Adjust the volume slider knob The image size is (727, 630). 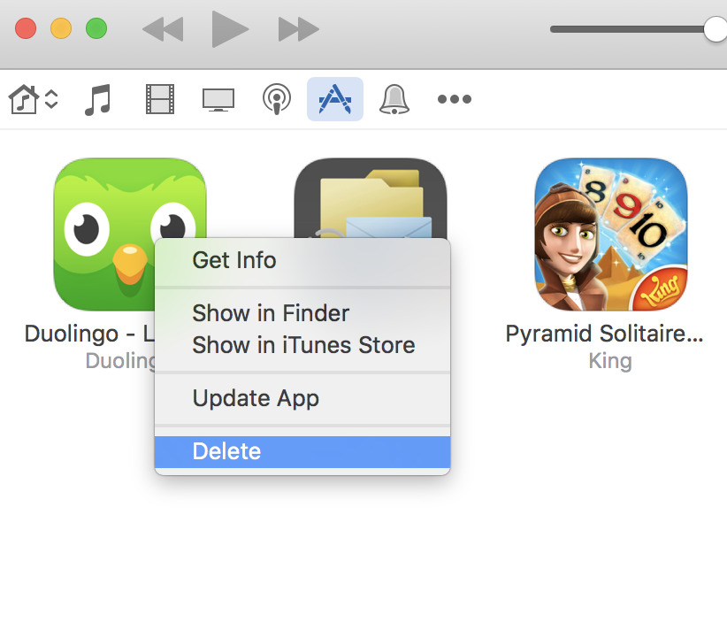click(x=715, y=29)
